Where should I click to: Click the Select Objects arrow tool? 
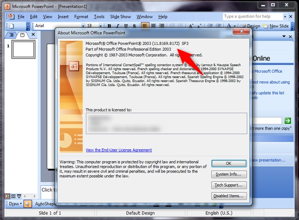tap(28, 204)
